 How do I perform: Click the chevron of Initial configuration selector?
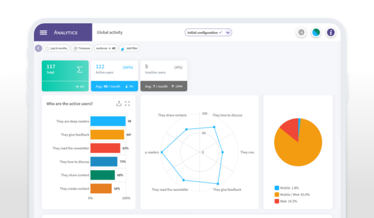pos(228,32)
